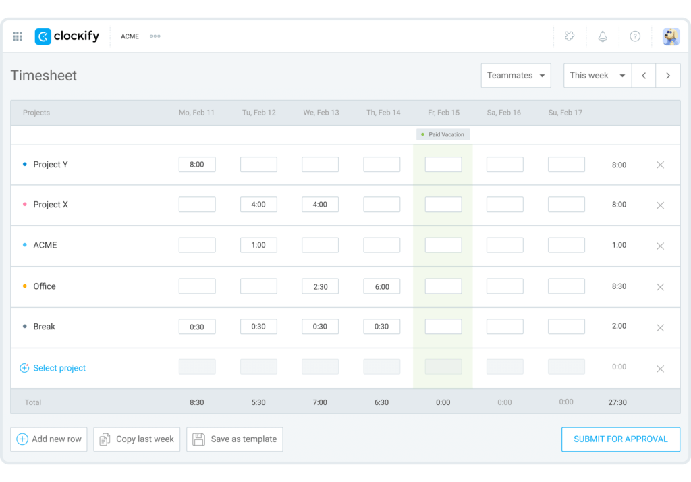Go to previous week using the left arrow
The height and width of the screenshot is (482, 691).
(x=644, y=75)
